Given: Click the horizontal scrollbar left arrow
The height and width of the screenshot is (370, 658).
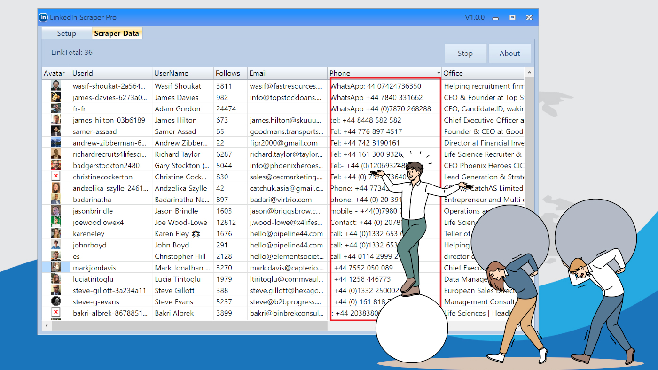Looking at the screenshot, I should click(47, 325).
